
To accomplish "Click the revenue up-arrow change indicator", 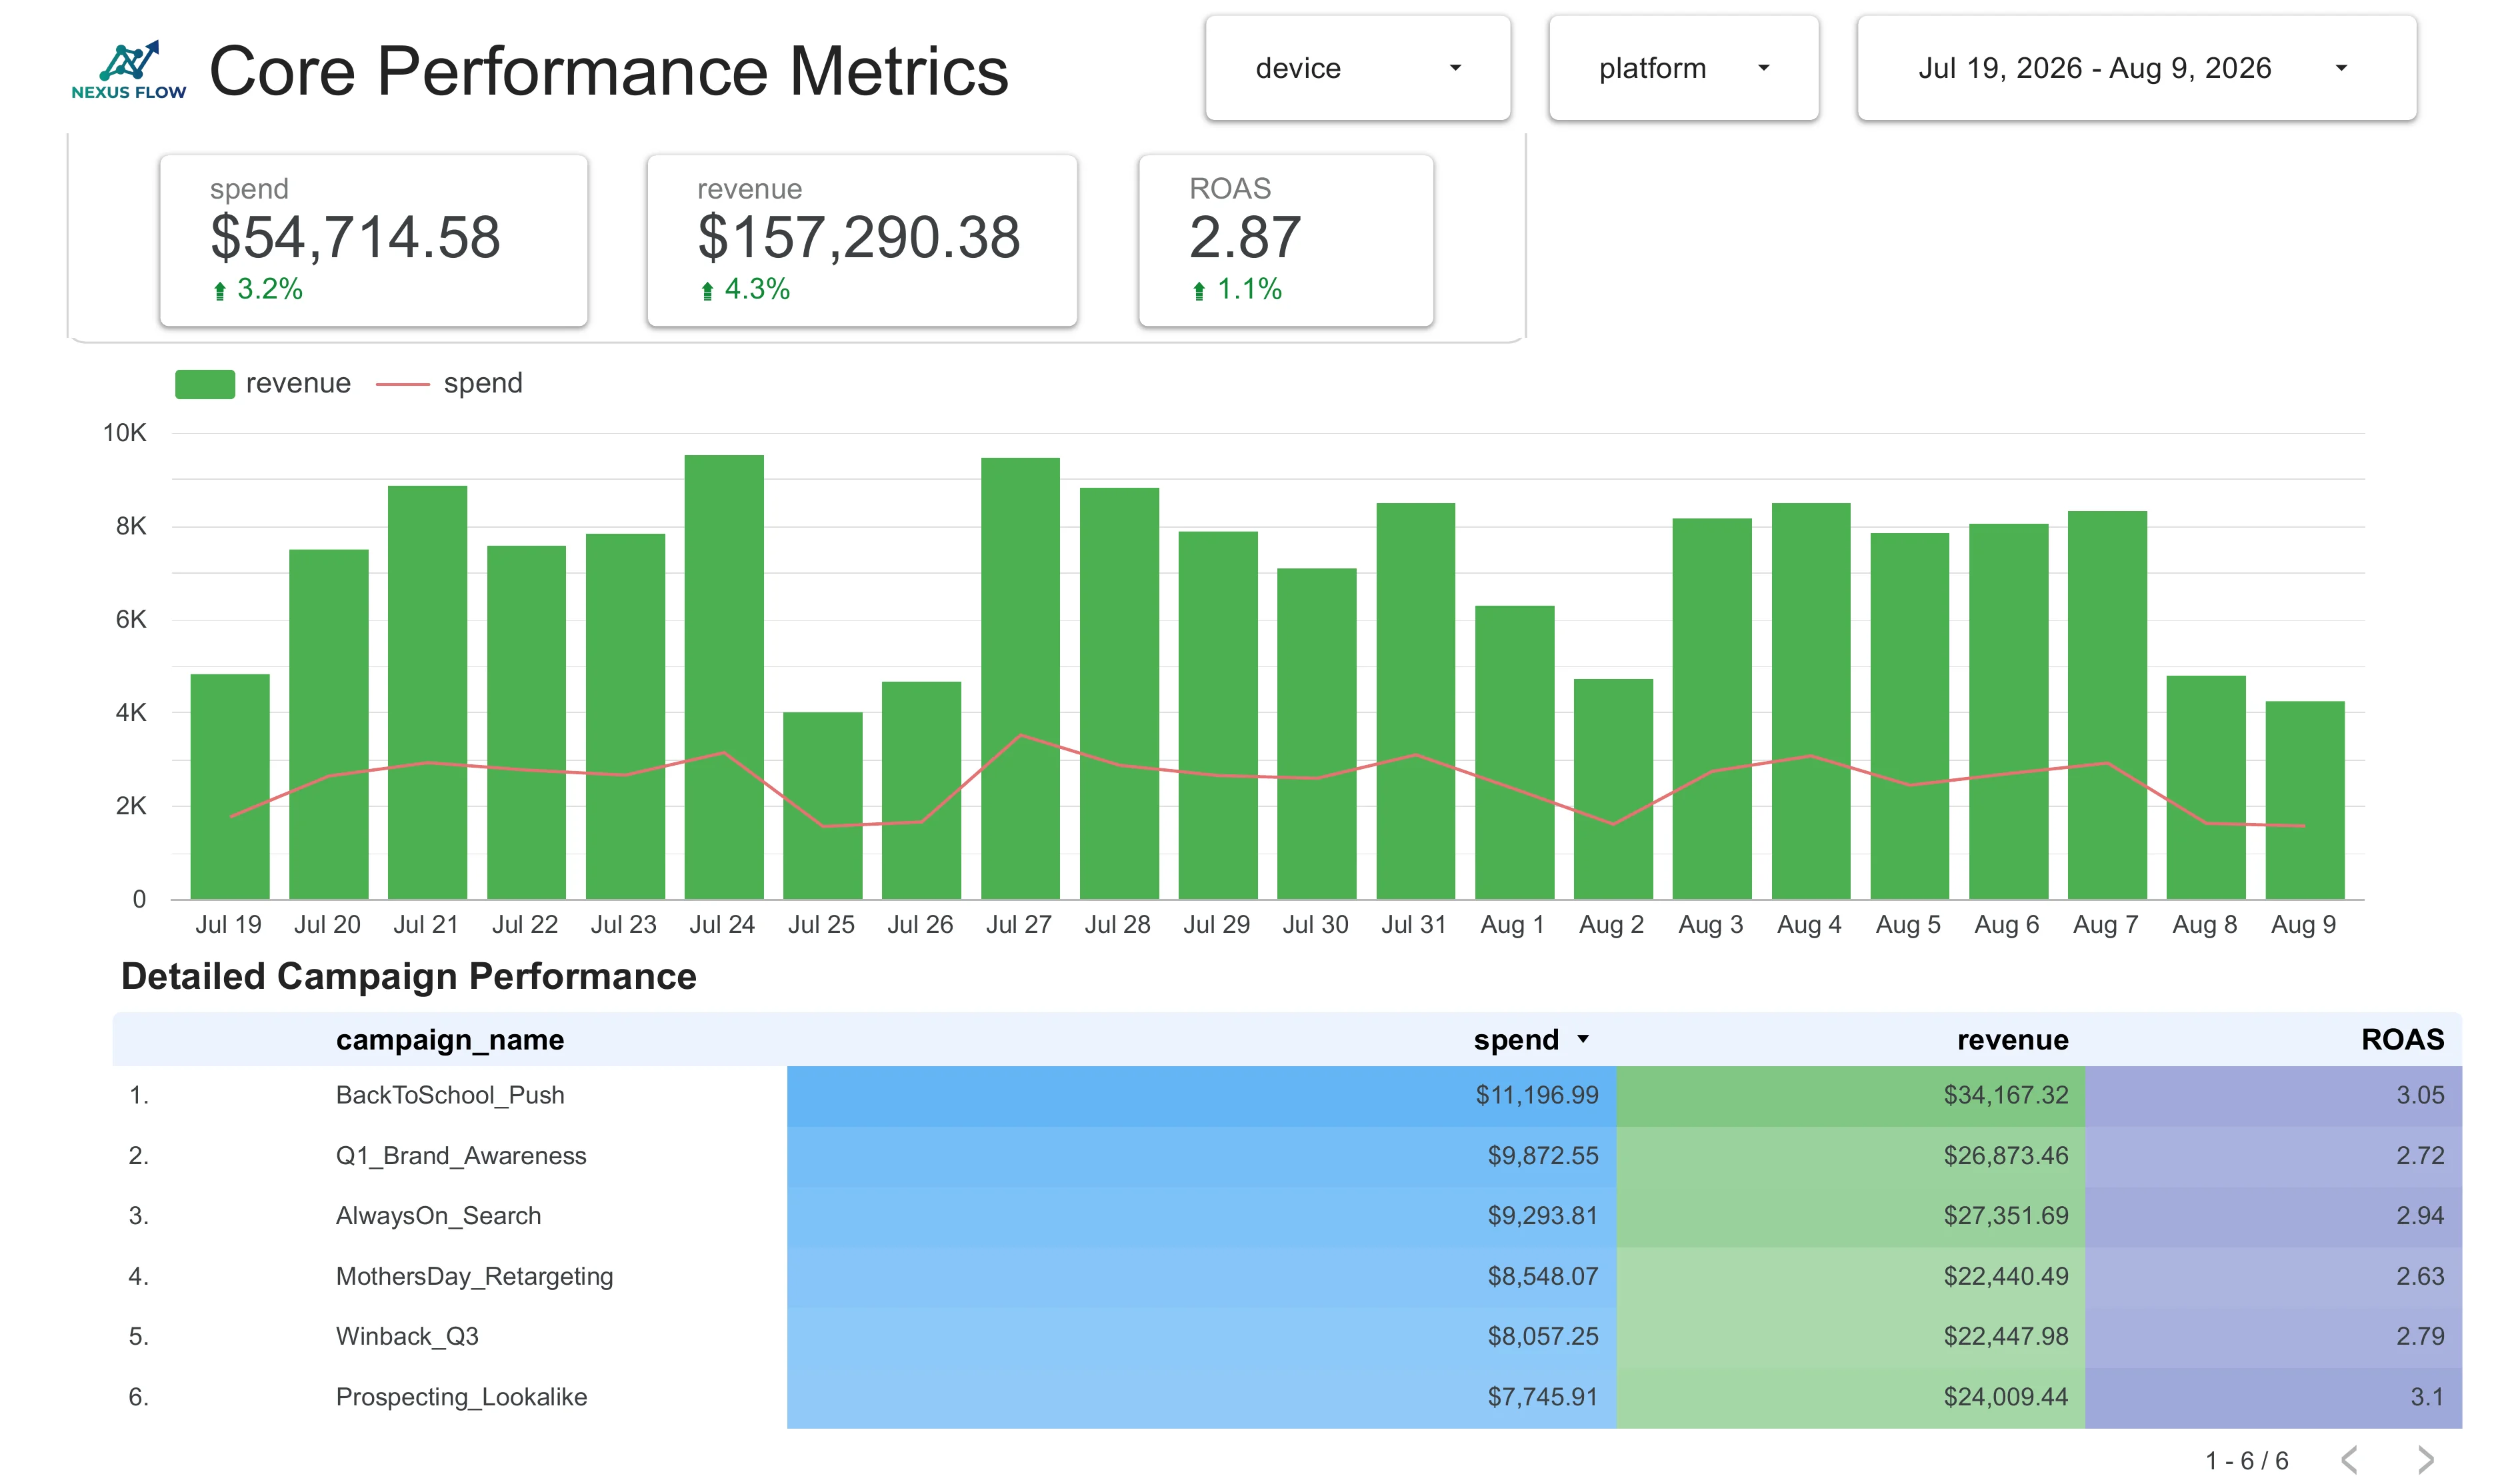I will click(x=707, y=291).
